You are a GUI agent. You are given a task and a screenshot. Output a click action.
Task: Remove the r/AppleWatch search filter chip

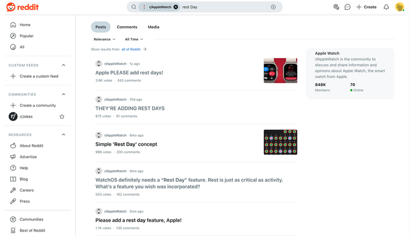click(175, 7)
